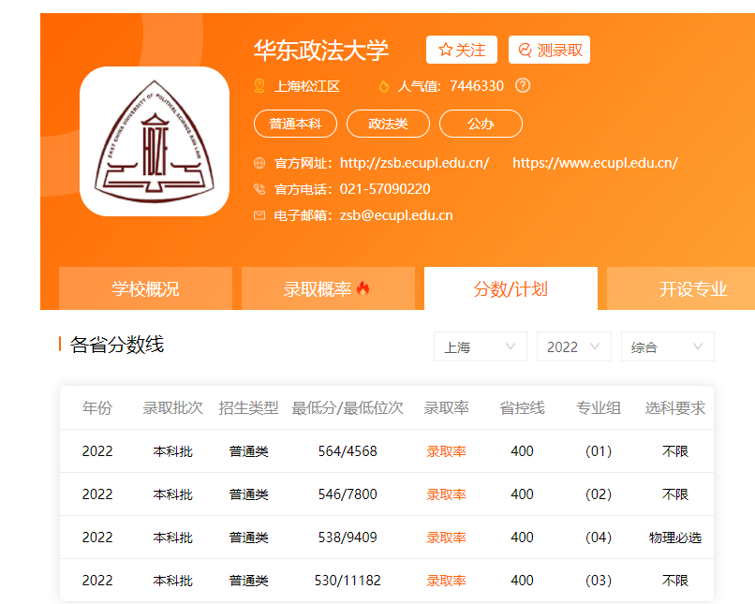The image size is (755, 604).
Task: Switch to the 学校概况 tab
Action: click(145, 288)
